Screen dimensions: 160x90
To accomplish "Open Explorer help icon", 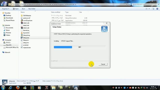I will [x=157, y=9].
